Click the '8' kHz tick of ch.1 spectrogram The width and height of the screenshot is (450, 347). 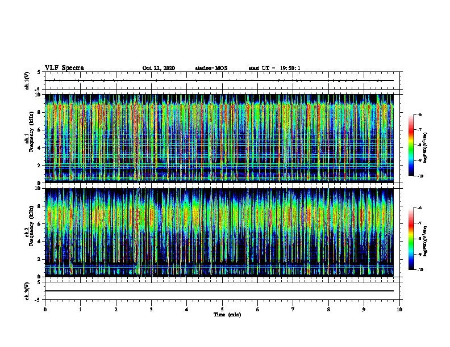[x=39, y=112]
